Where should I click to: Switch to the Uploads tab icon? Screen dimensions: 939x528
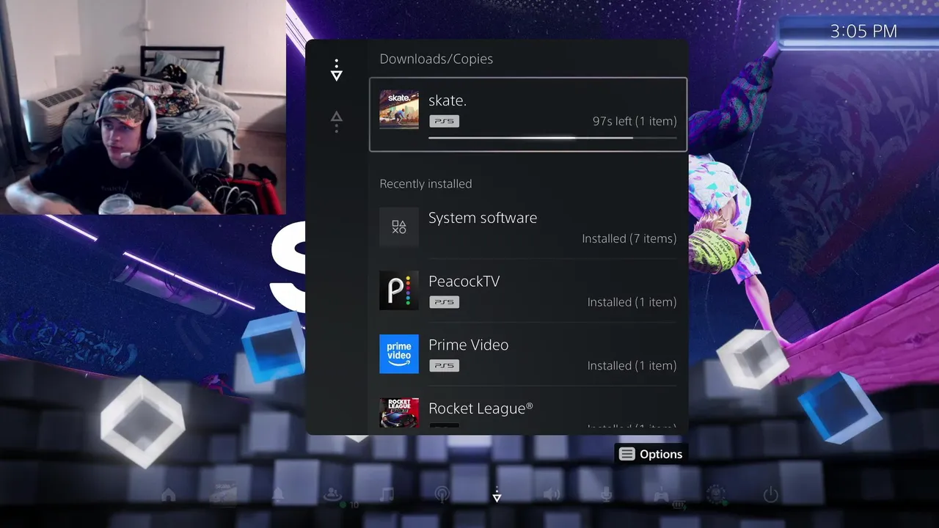coord(336,122)
